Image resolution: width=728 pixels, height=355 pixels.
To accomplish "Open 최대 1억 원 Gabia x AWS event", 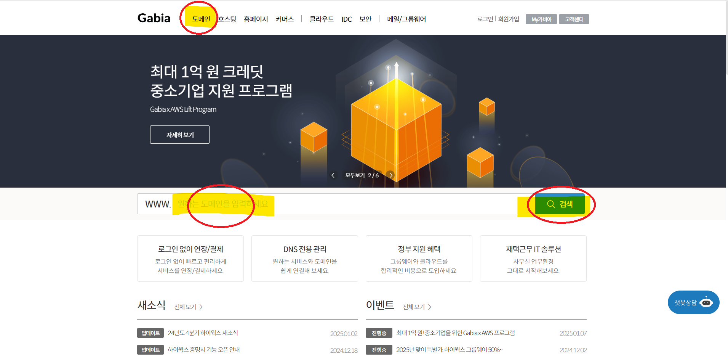I will pos(455,333).
